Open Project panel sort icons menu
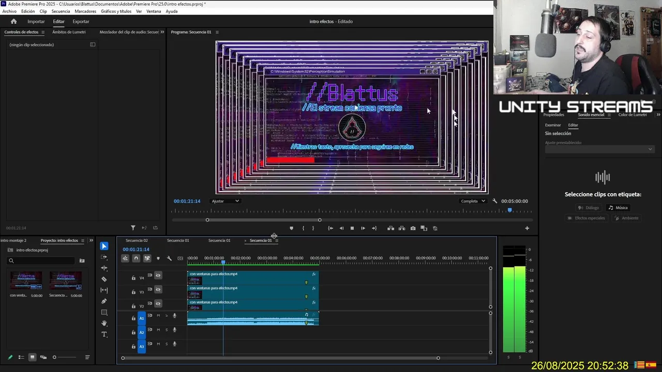662x372 pixels. tap(87, 357)
